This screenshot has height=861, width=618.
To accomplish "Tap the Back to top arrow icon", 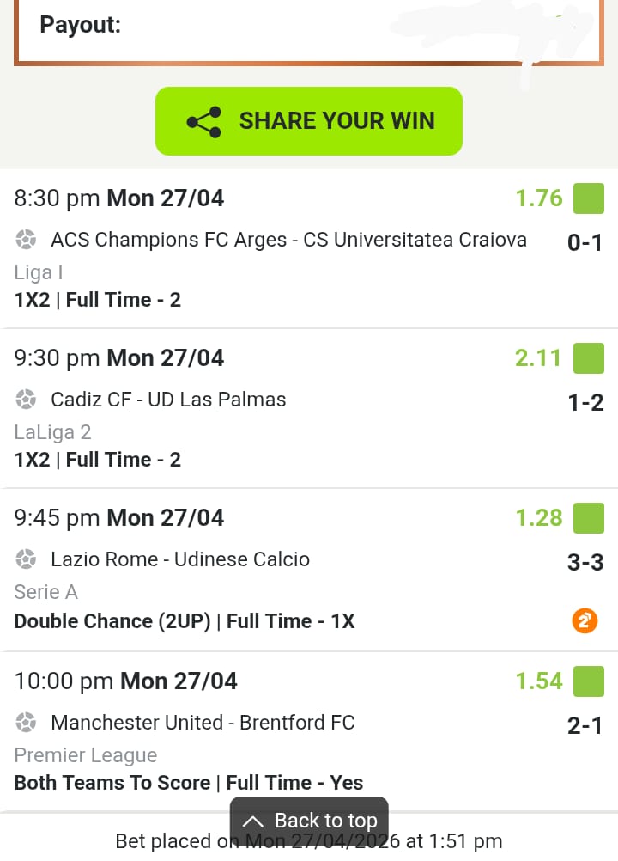I will click(x=252, y=821).
